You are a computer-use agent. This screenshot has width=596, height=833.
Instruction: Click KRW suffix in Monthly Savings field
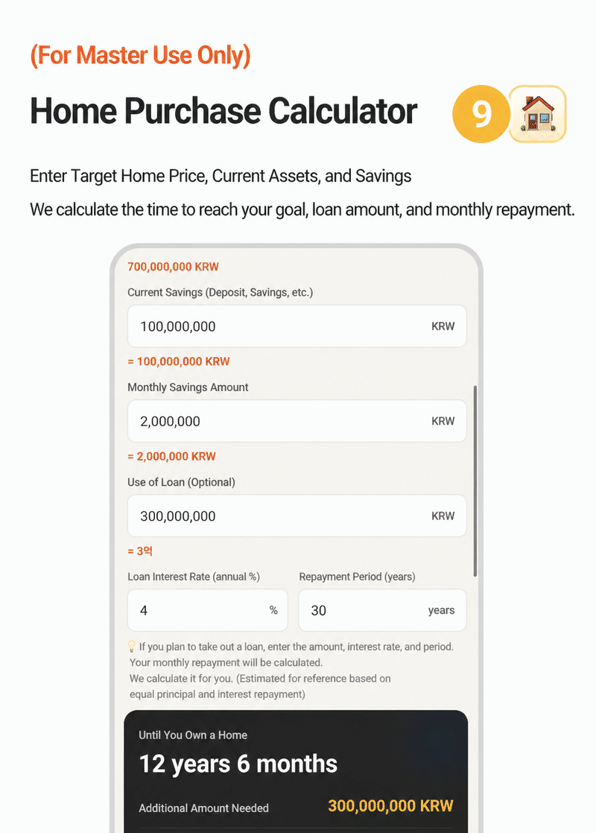pyautogui.click(x=443, y=421)
